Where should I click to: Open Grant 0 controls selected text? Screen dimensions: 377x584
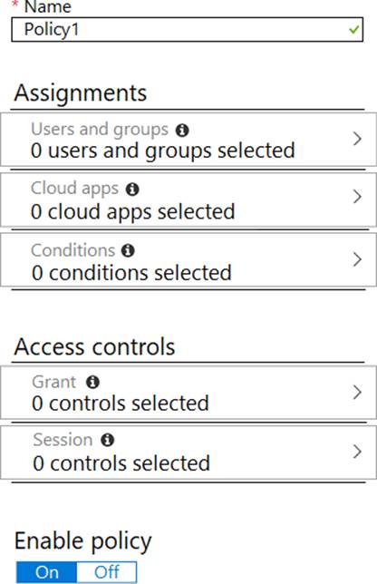pos(121,404)
